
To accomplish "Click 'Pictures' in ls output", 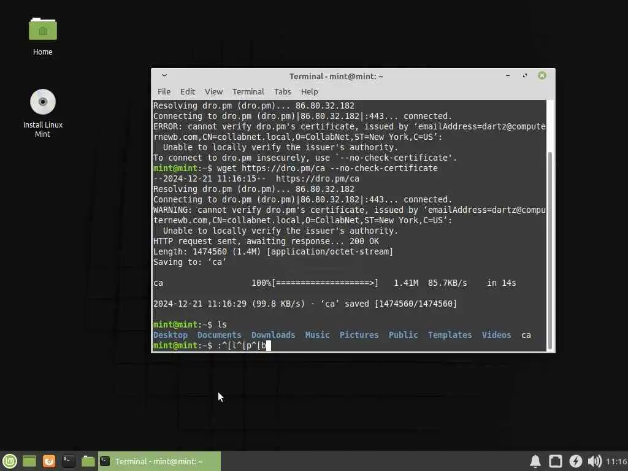I will click(359, 335).
